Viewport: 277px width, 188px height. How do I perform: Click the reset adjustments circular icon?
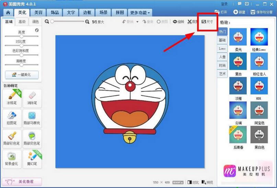click(x=37, y=30)
